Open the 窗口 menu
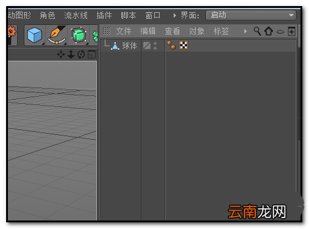The width and height of the screenshot is (309, 229). pyautogui.click(x=153, y=15)
